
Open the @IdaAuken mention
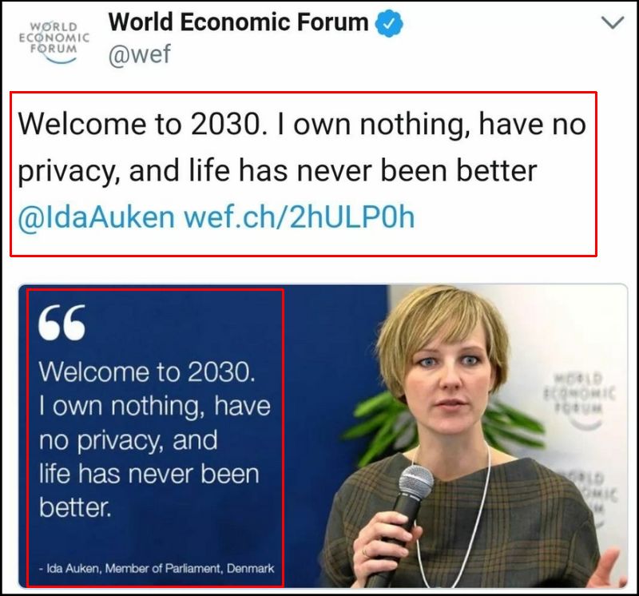[x=96, y=217]
